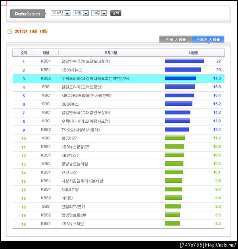Select highlighted 수목드라마(세상어디에도없는착한남자) row
The image size is (238, 249).
pos(119,79)
